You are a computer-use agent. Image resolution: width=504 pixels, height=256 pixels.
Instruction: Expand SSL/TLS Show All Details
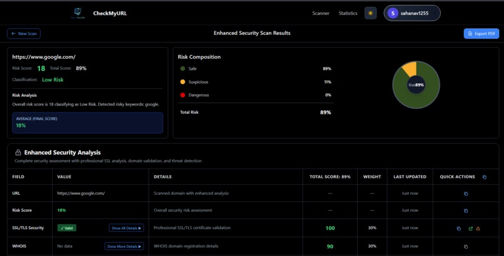click(126, 228)
